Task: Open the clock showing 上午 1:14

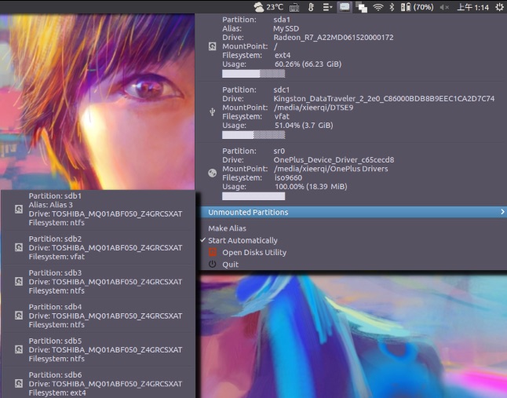Action: [472, 7]
